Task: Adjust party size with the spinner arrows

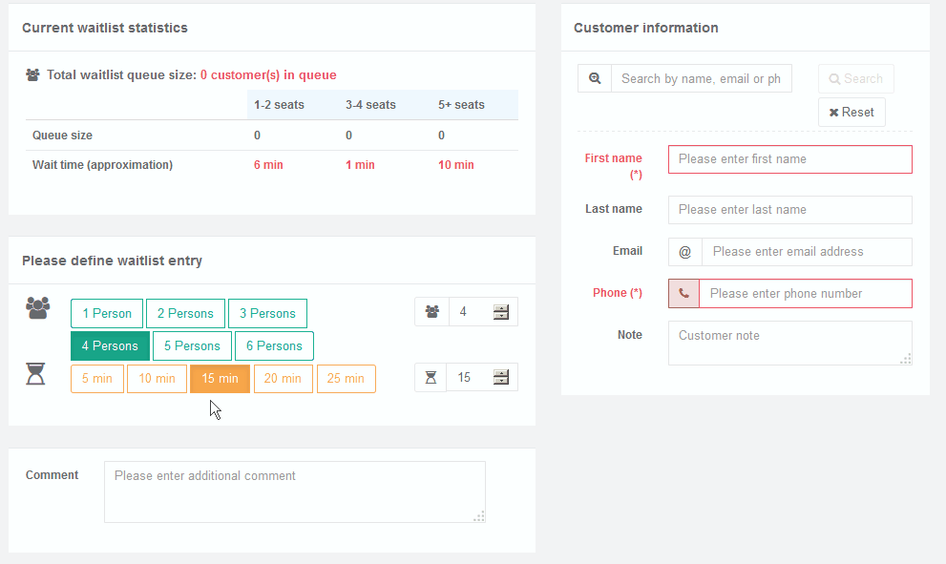Action: (501, 312)
